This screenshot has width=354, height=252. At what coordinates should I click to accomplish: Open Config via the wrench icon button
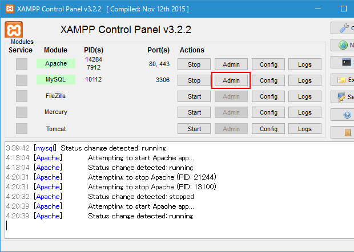point(343,28)
